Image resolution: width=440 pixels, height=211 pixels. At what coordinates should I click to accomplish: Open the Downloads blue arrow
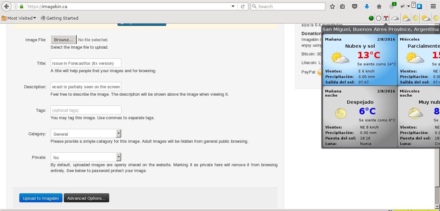367,6
